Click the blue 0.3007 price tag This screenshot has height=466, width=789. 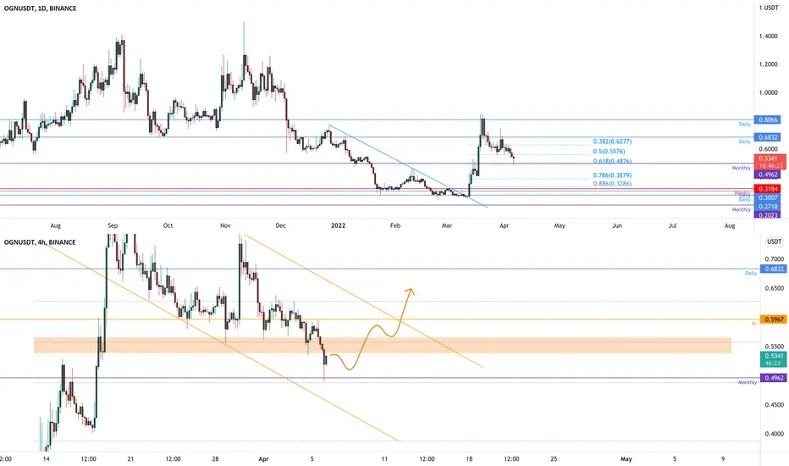coord(767,198)
